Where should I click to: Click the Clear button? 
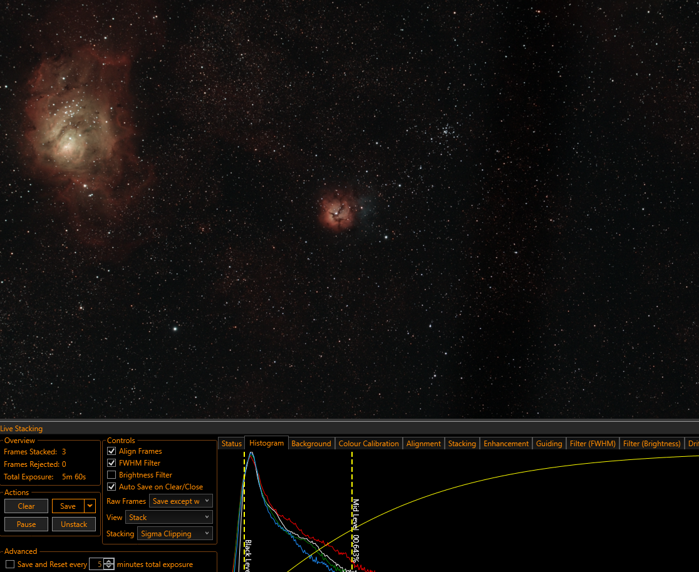point(26,506)
